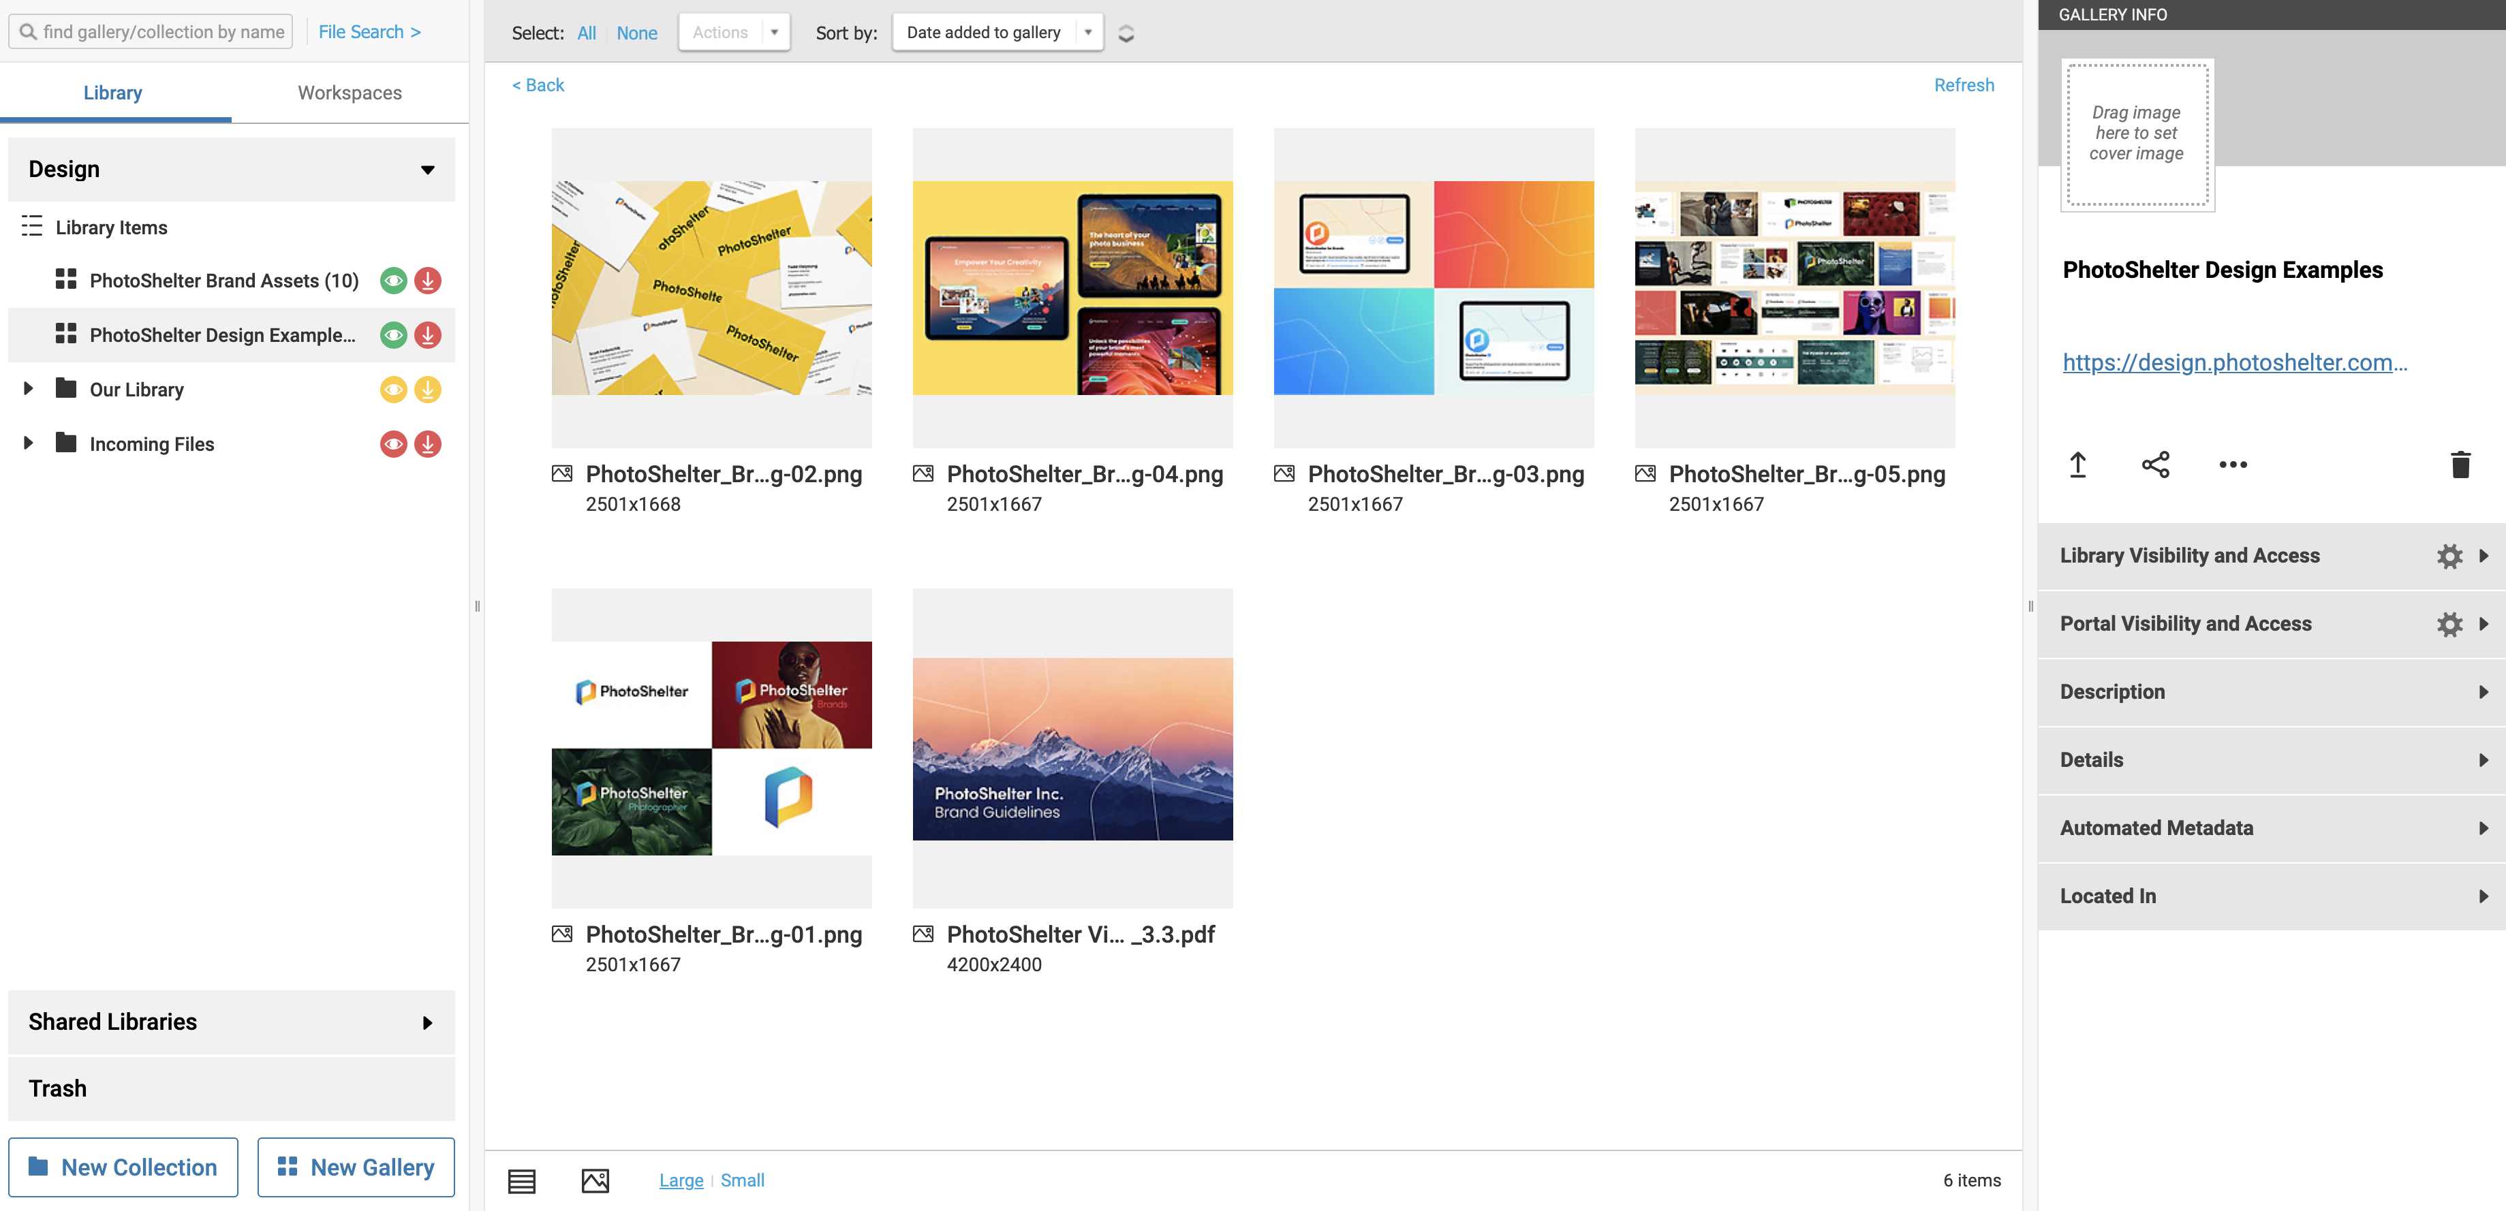Image resolution: width=2506 pixels, height=1211 pixels.
Task: Toggle visibility eye on PhotoShelter Brand Assets
Action: tap(393, 280)
